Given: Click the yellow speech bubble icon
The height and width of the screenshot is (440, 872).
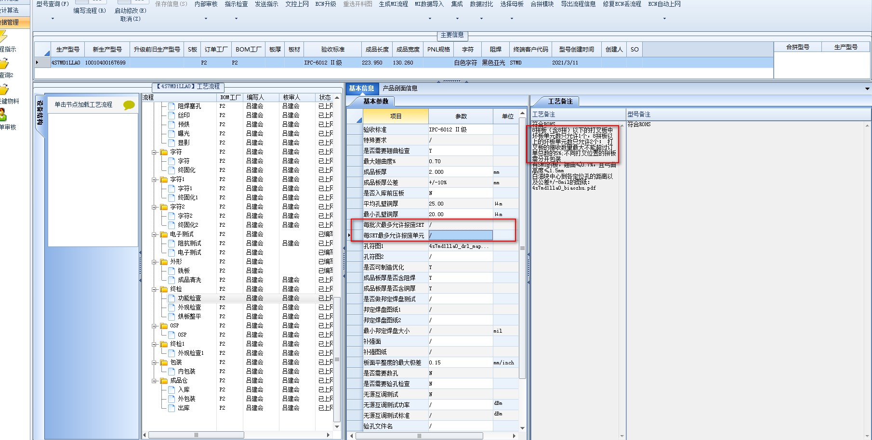Looking at the screenshot, I should point(129,105).
